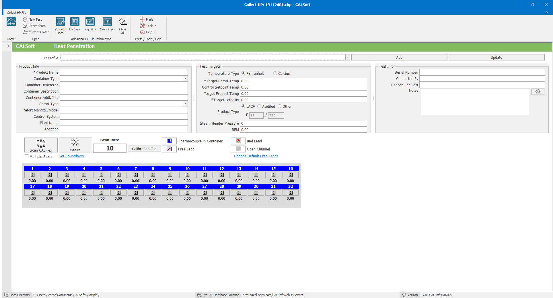Select Celsius temperature type

(x=275, y=73)
